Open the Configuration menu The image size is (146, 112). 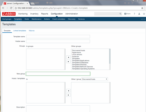click(57, 14)
